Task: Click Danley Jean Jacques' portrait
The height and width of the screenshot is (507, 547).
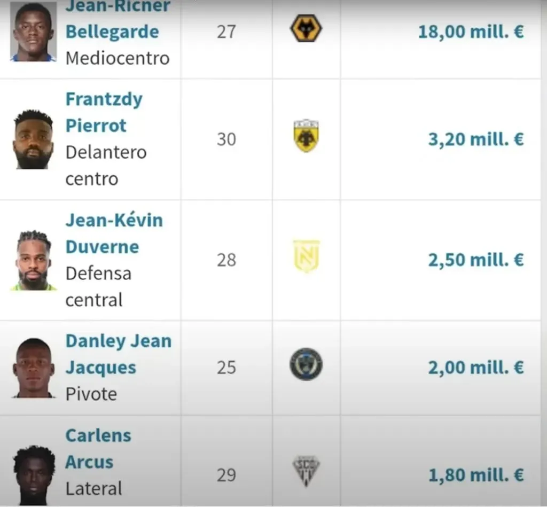Action: 33,368
